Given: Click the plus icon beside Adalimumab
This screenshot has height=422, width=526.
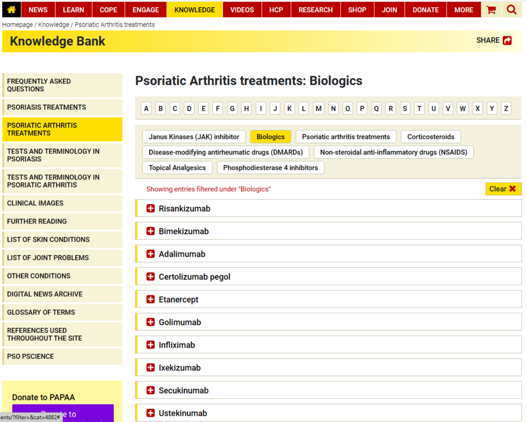Looking at the screenshot, I should pyautogui.click(x=150, y=254).
